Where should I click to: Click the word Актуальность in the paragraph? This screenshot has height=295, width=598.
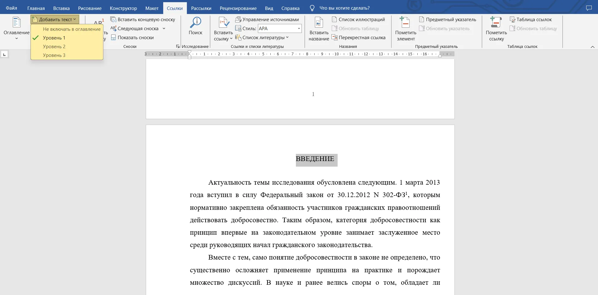(x=230, y=182)
